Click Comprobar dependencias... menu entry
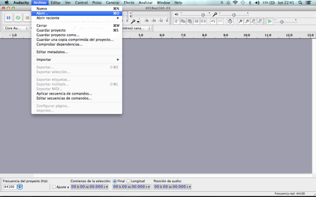This screenshot has height=197, width=316. pos(77,44)
